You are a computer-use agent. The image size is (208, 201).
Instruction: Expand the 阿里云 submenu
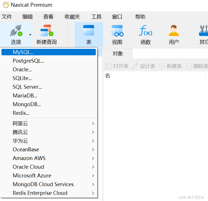[49, 124]
